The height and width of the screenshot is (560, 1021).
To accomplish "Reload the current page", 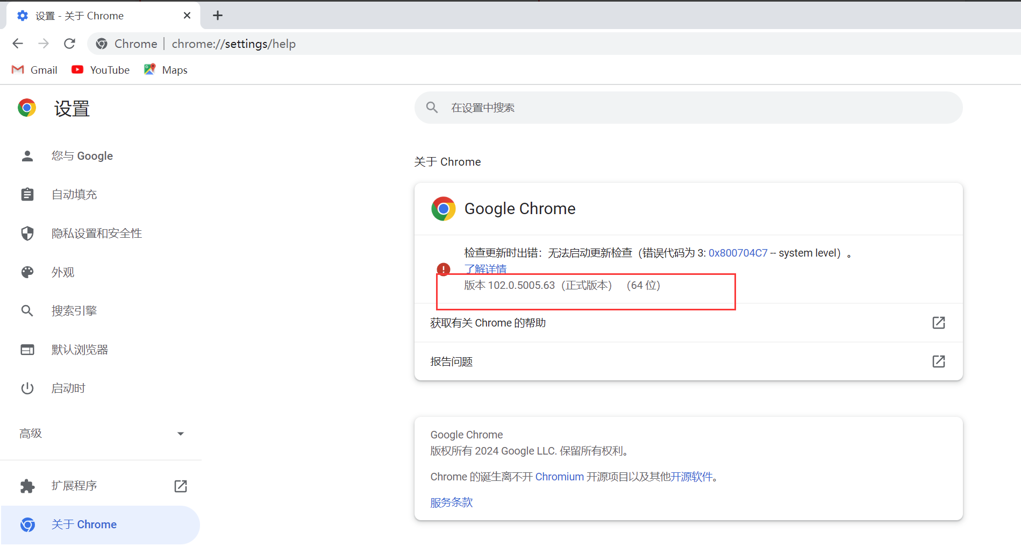I will 69,44.
